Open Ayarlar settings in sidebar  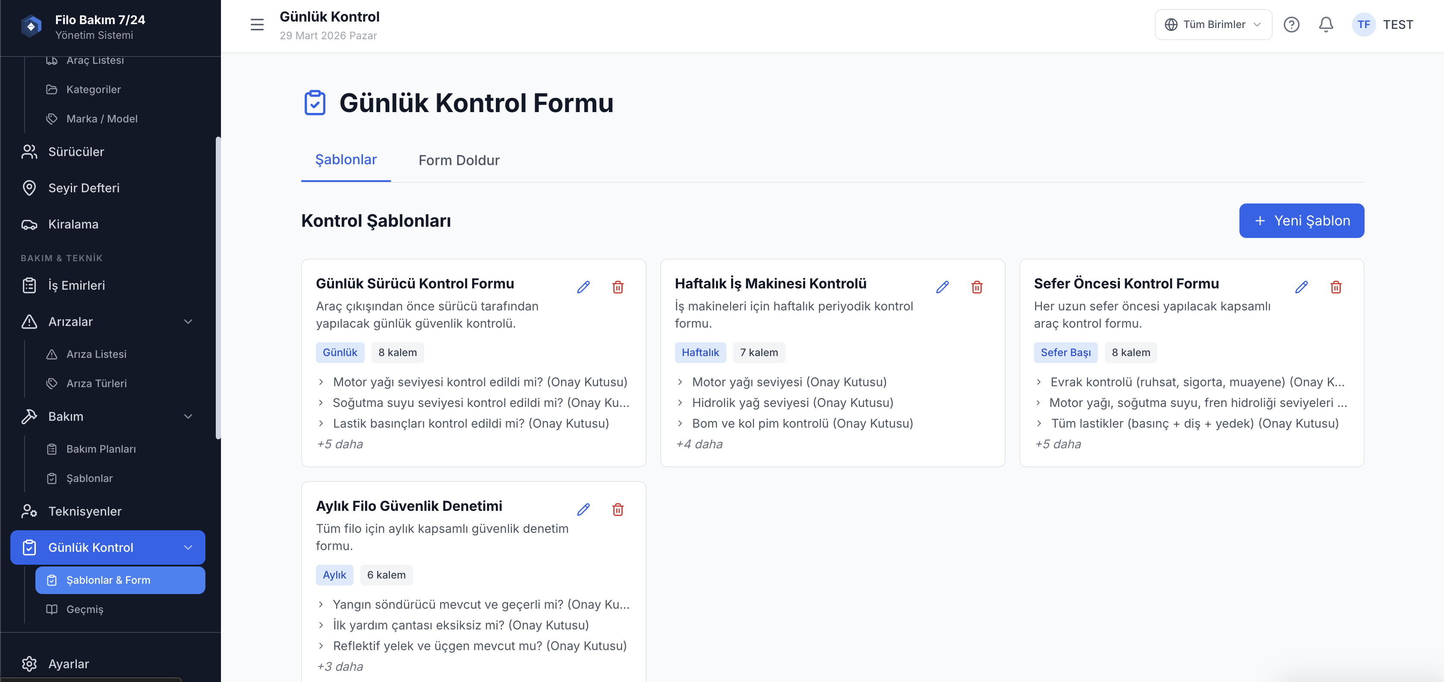tap(68, 664)
